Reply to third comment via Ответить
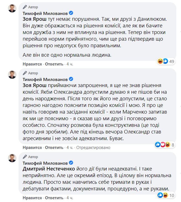The image size is (181, 202). (x=54, y=198)
